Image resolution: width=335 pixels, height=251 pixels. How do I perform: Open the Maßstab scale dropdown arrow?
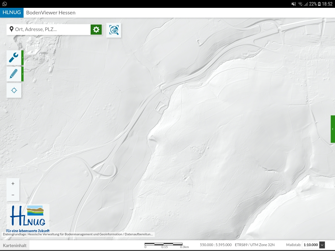tap(322, 245)
